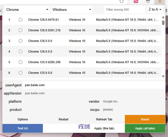Select radio button for Chrome 126.0.6301.219
Viewport: 168px width, 137px height.
point(20,30)
